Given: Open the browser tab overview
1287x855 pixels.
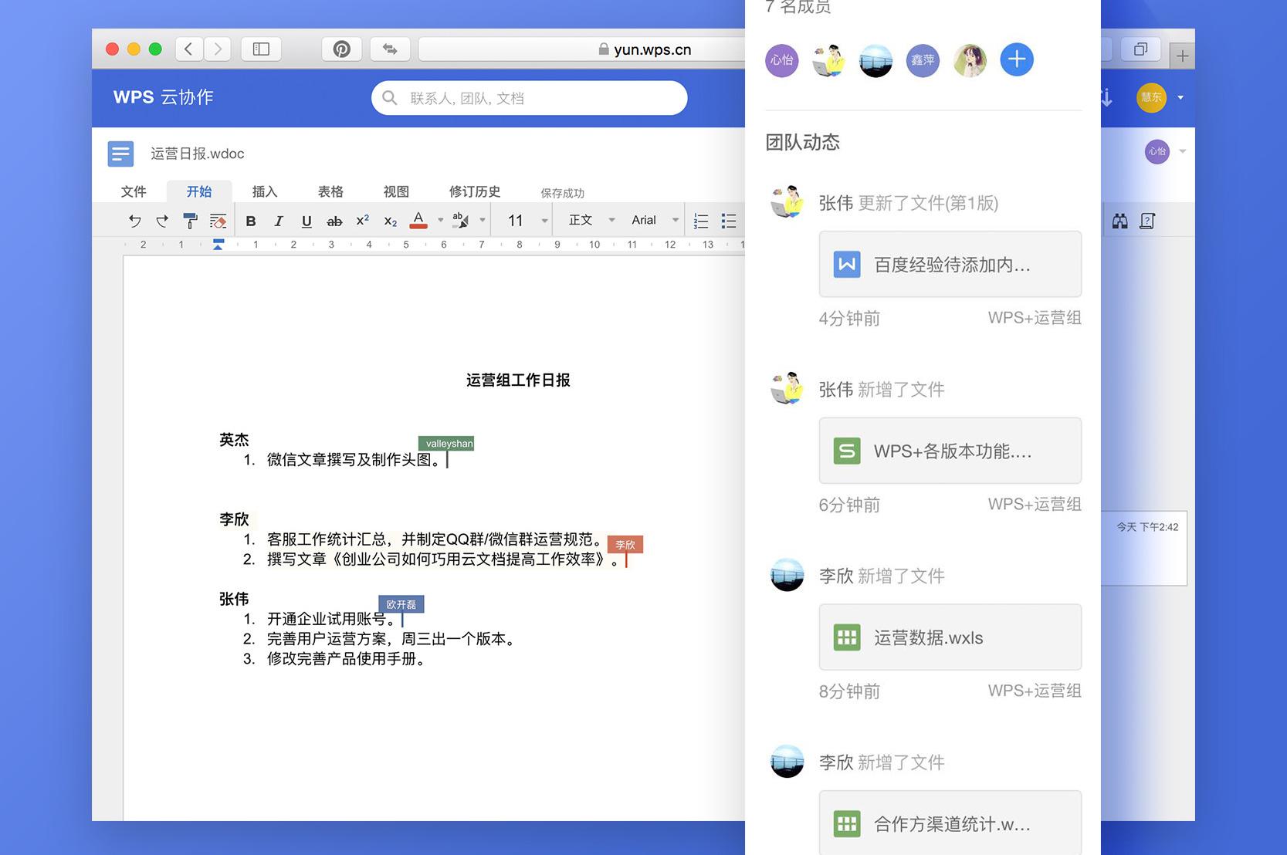Looking at the screenshot, I should [x=1140, y=49].
